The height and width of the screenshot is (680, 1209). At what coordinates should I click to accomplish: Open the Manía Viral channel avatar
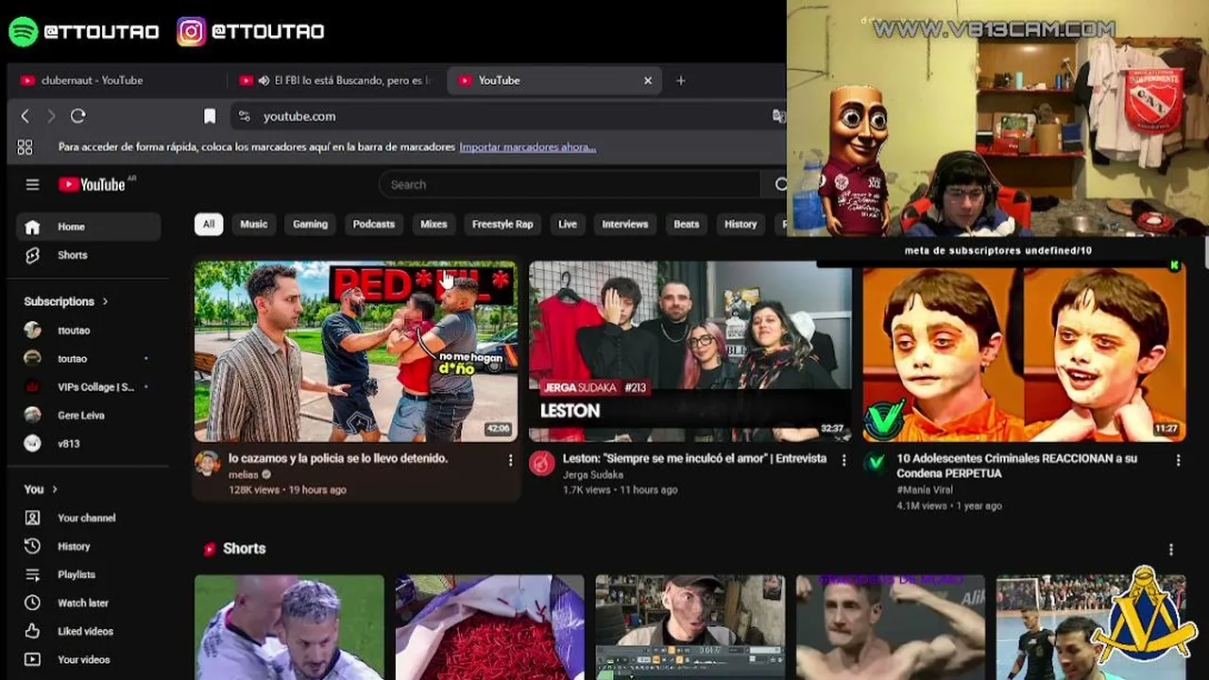(x=877, y=463)
